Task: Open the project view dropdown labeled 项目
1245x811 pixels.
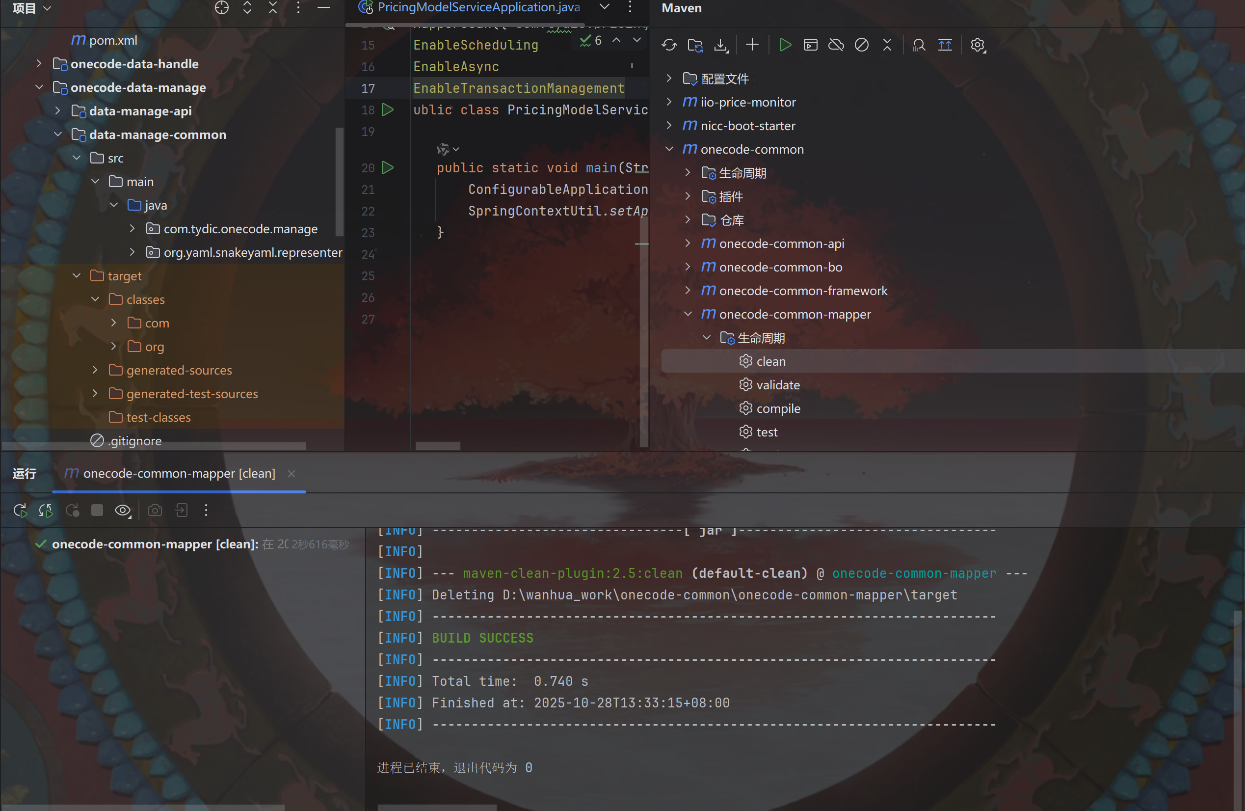Action: pyautogui.click(x=31, y=8)
